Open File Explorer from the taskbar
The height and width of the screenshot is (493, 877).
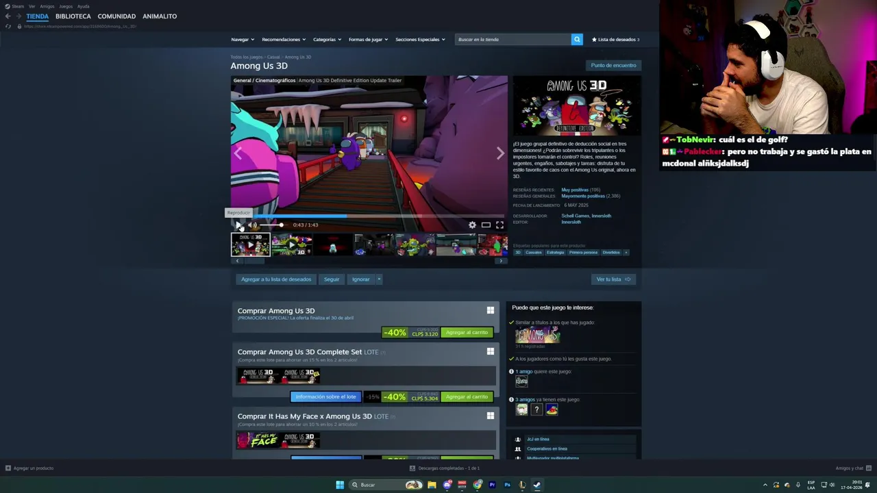[x=432, y=485]
